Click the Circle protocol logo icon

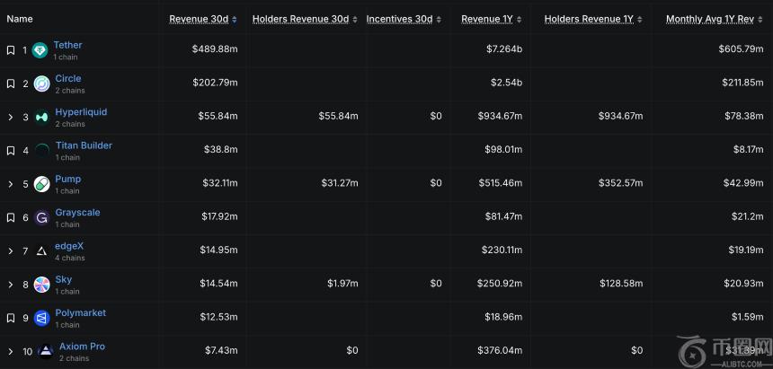tap(41, 83)
